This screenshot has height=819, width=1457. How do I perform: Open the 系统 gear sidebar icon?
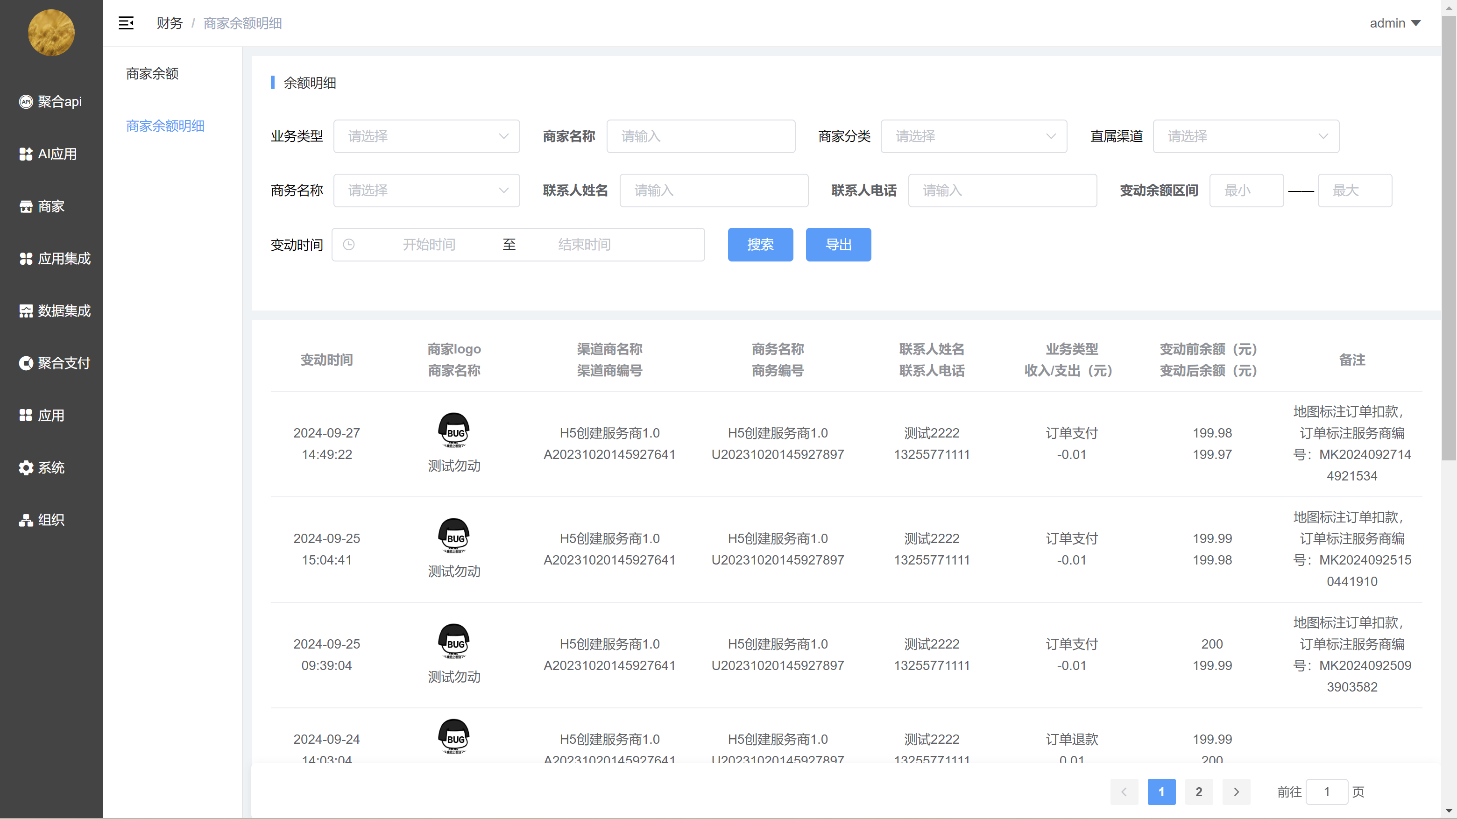pyautogui.click(x=26, y=468)
